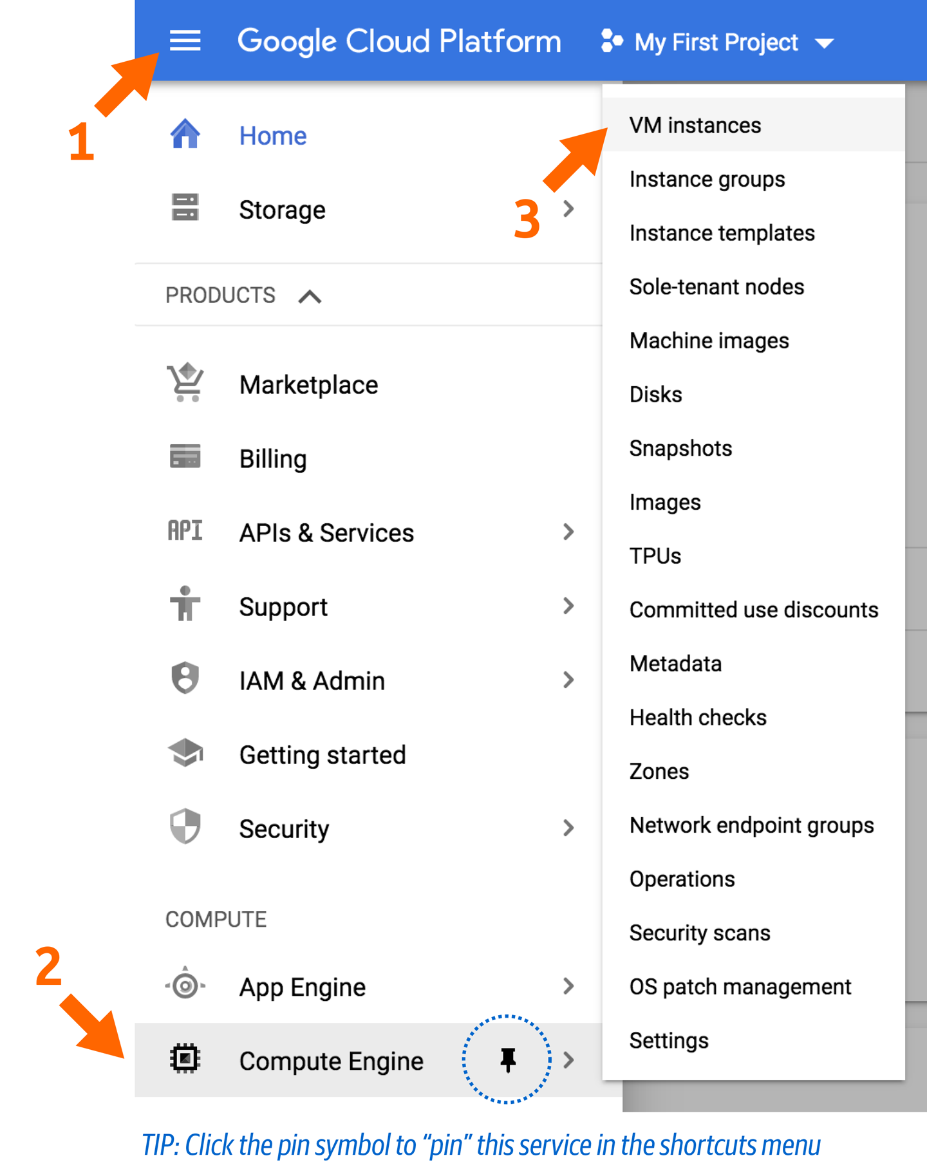The height and width of the screenshot is (1167, 927).
Task: Click the Getting started graduation cap icon
Action: coord(185,752)
